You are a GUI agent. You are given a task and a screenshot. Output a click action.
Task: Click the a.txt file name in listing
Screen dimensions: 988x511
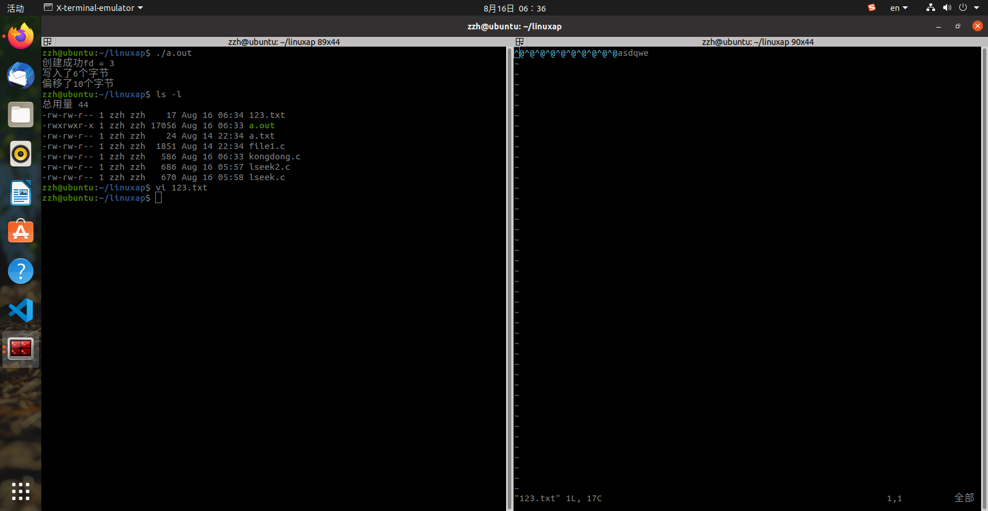262,136
